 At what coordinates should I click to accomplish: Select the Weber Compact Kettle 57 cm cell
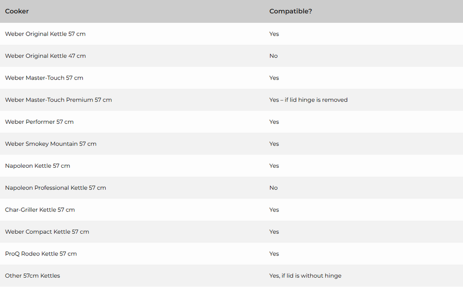47,232
